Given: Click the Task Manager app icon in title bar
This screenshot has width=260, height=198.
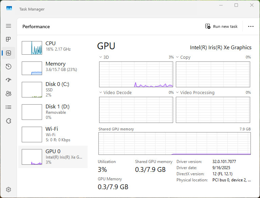Looking at the screenshot, I should coord(9,8).
